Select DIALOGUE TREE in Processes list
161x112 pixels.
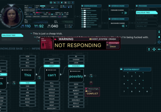(x=147, y=13)
